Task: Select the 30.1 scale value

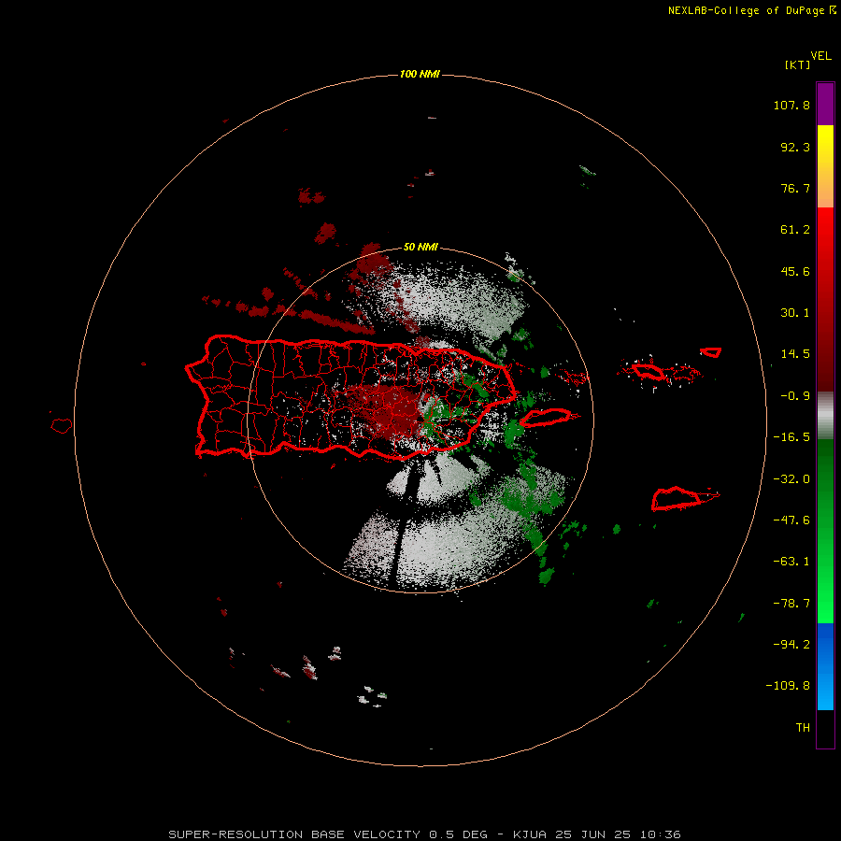Action: (x=795, y=313)
